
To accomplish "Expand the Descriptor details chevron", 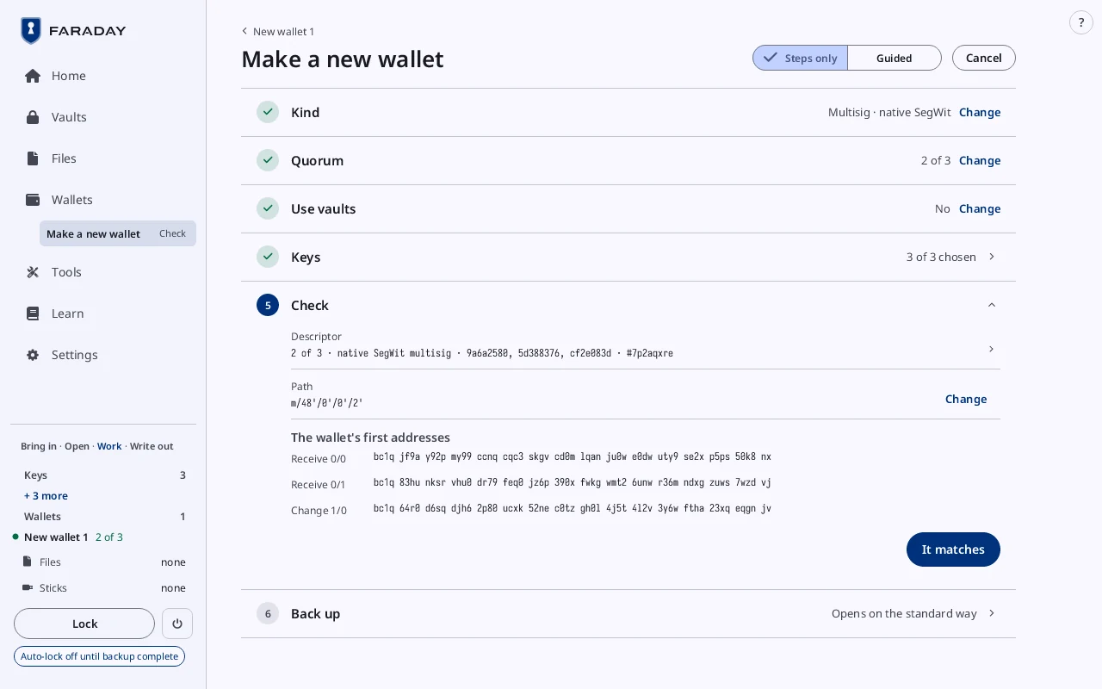I will coord(992,349).
